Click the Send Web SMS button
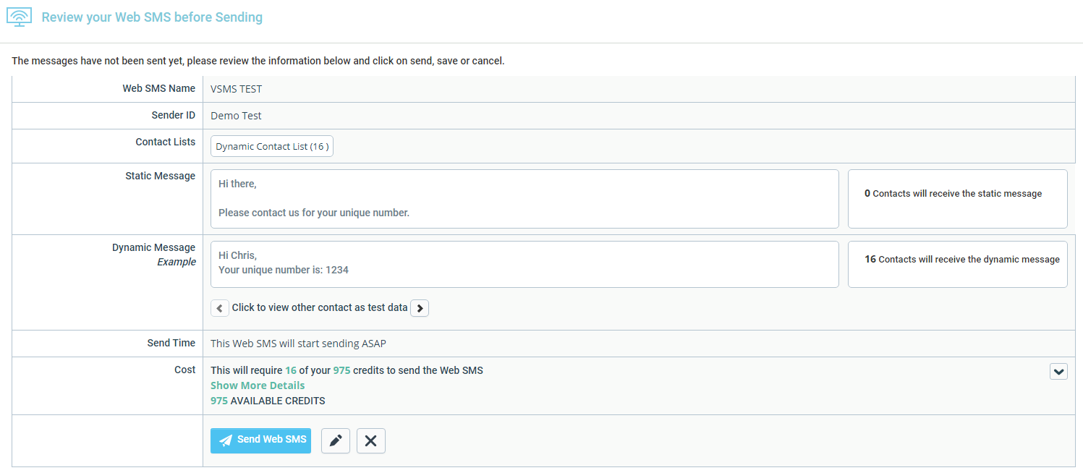Screen dimensions: 1083x473 tap(260, 440)
